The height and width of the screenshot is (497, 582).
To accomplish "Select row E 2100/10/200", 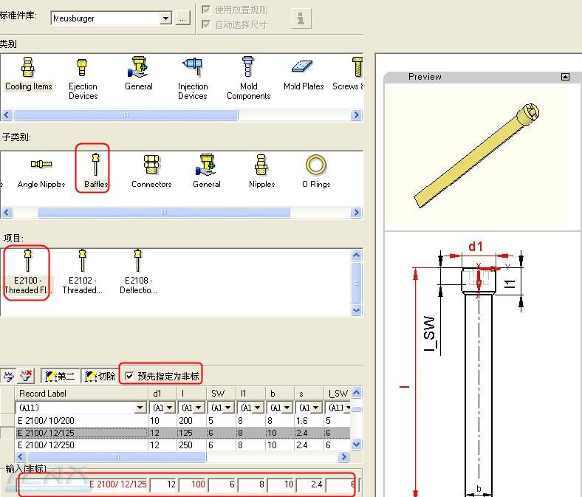I will [x=81, y=420].
